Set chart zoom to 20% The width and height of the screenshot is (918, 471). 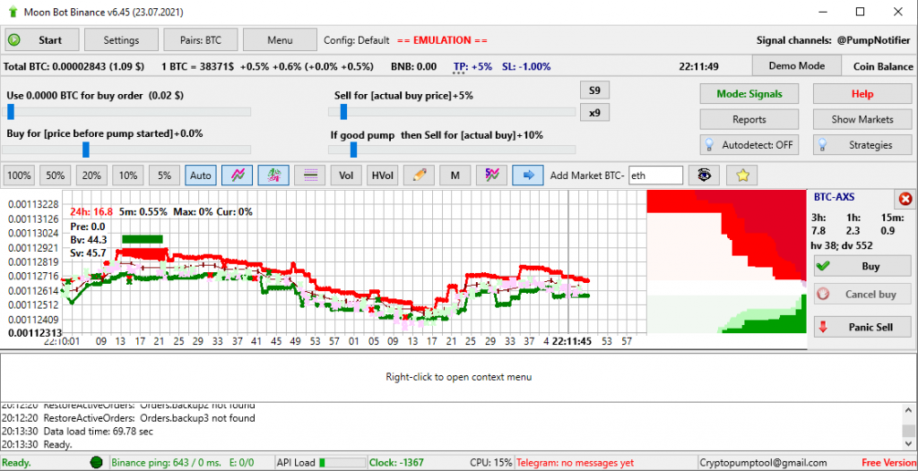[x=92, y=175]
